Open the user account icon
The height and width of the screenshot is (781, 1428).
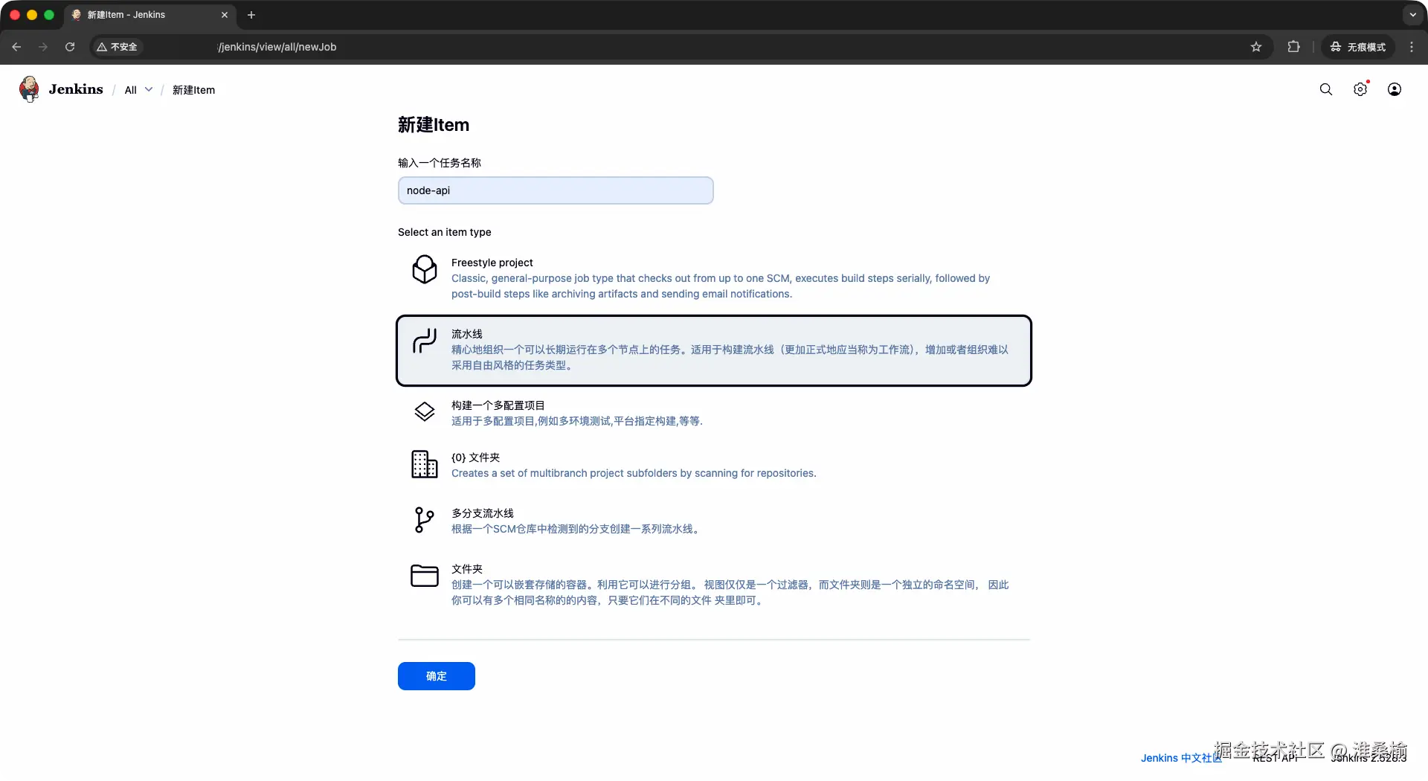coord(1395,89)
